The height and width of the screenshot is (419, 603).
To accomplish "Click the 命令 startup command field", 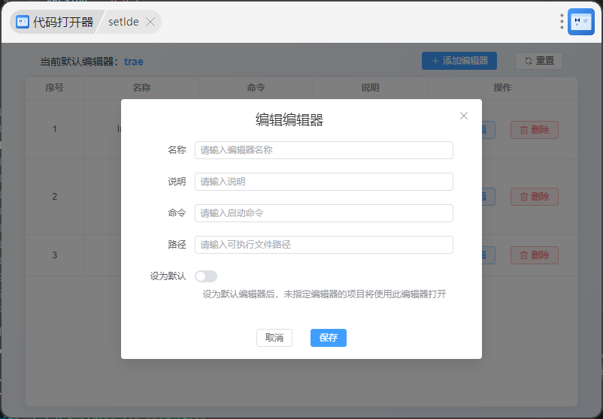I will pos(324,213).
